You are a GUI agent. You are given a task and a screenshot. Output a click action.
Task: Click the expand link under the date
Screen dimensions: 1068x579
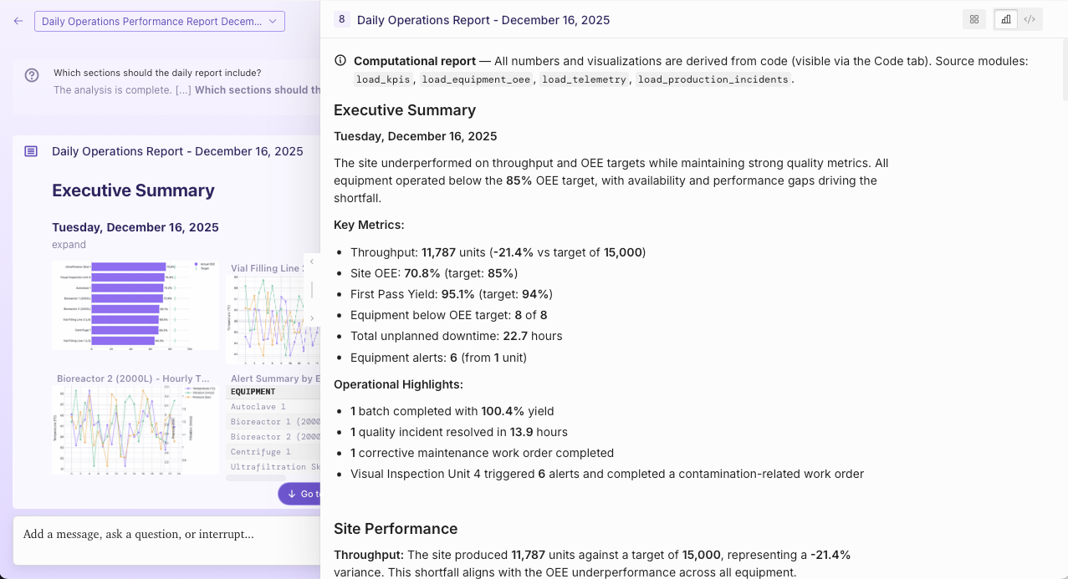(x=69, y=245)
